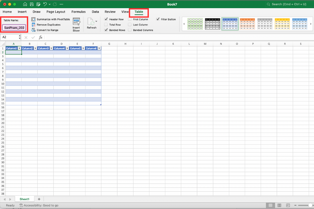Click Summarize with PivotTable
The image size is (314, 209).
click(x=51, y=19)
